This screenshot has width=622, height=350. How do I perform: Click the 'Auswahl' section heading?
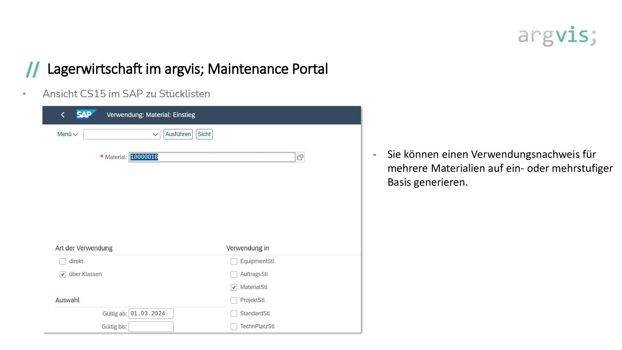pos(67,300)
